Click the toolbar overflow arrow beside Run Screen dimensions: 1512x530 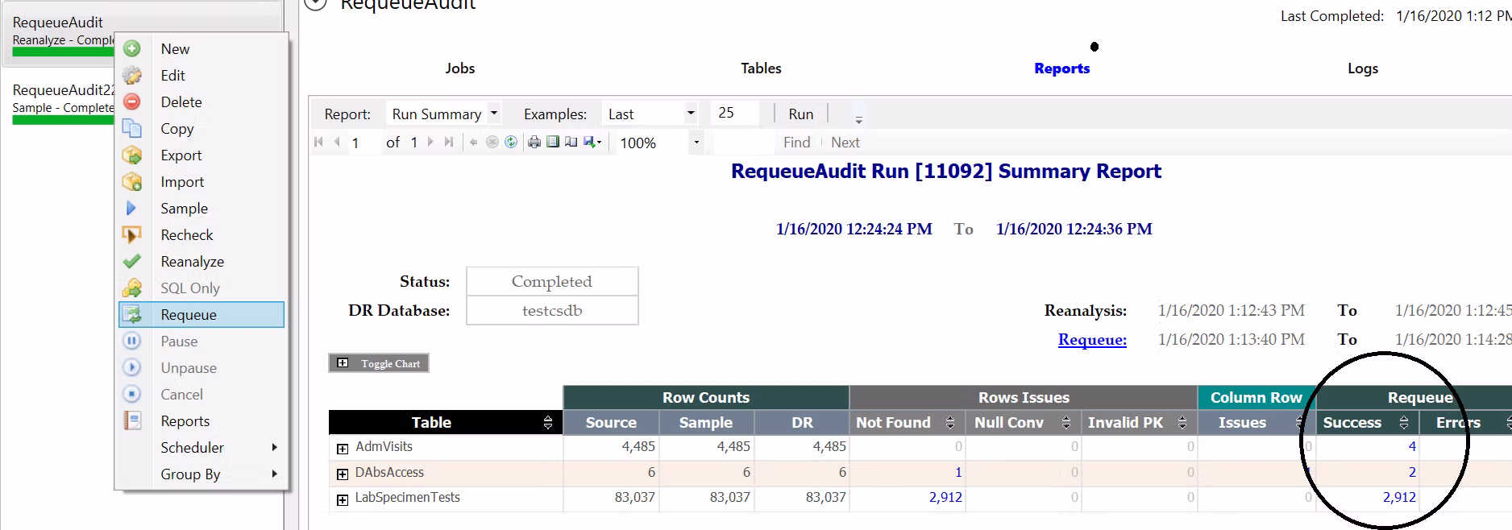click(858, 119)
